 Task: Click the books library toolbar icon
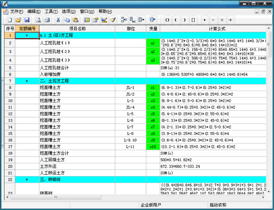point(87,20)
